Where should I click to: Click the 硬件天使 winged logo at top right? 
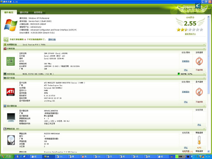click(193, 9)
